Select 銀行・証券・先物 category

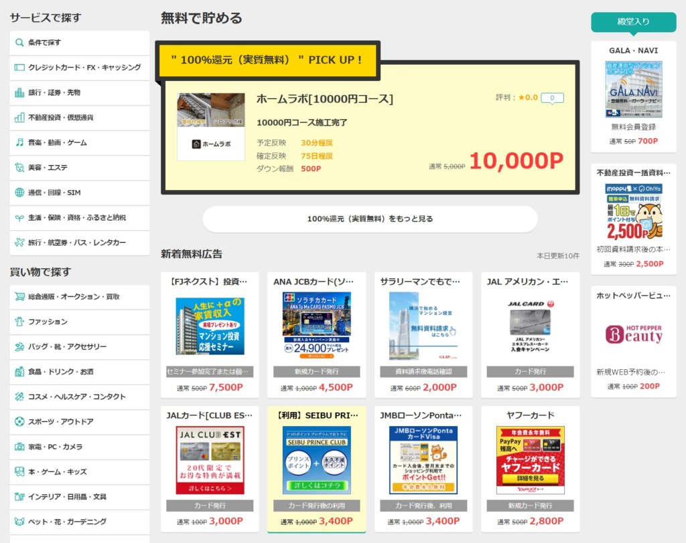click(79, 92)
